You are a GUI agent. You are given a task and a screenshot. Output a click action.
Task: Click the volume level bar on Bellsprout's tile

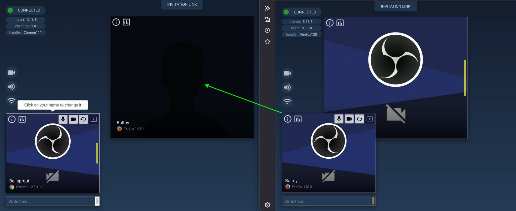pos(97,153)
